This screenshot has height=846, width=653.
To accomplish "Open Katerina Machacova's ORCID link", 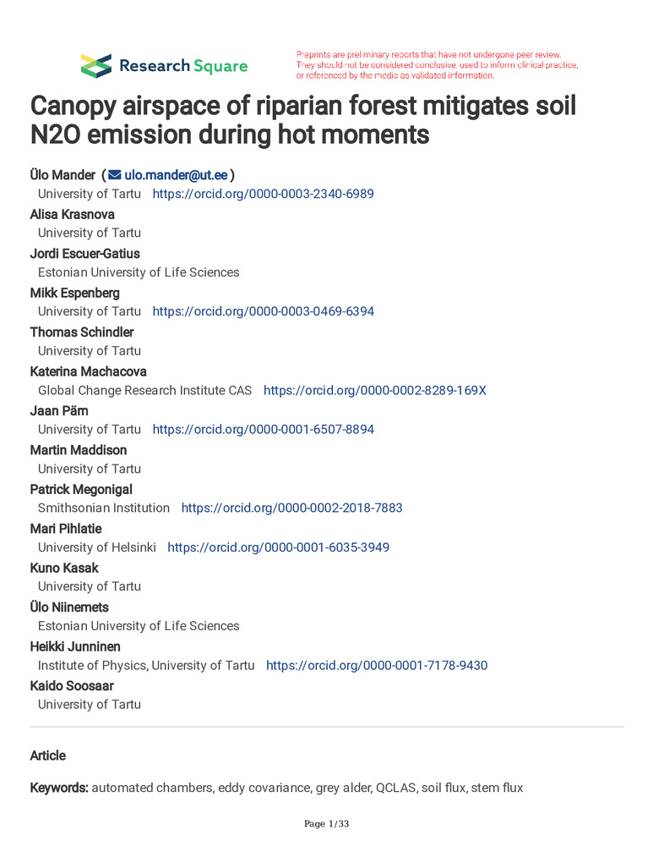I will pyautogui.click(x=374, y=390).
